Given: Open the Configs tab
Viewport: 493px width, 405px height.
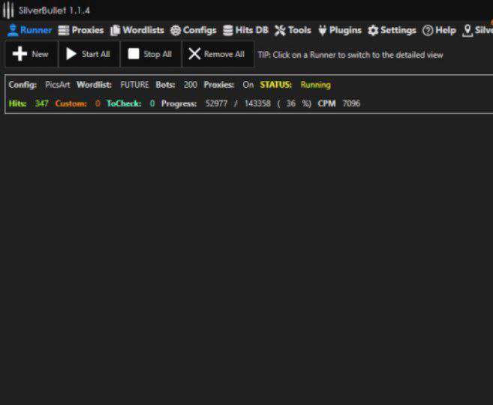Looking at the screenshot, I should (194, 30).
